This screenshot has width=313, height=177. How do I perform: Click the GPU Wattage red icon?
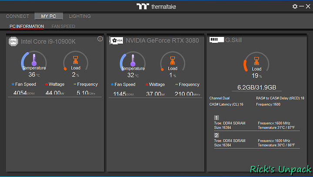pos(147,85)
